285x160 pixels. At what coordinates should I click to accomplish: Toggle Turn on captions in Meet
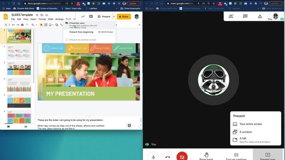(x=236, y=156)
